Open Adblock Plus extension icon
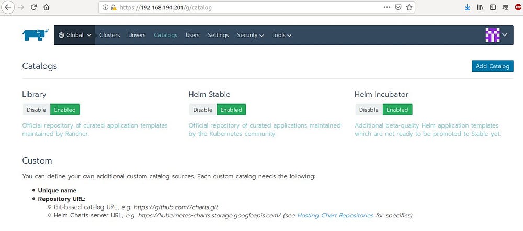The image size is (523, 231). (x=518, y=7)
